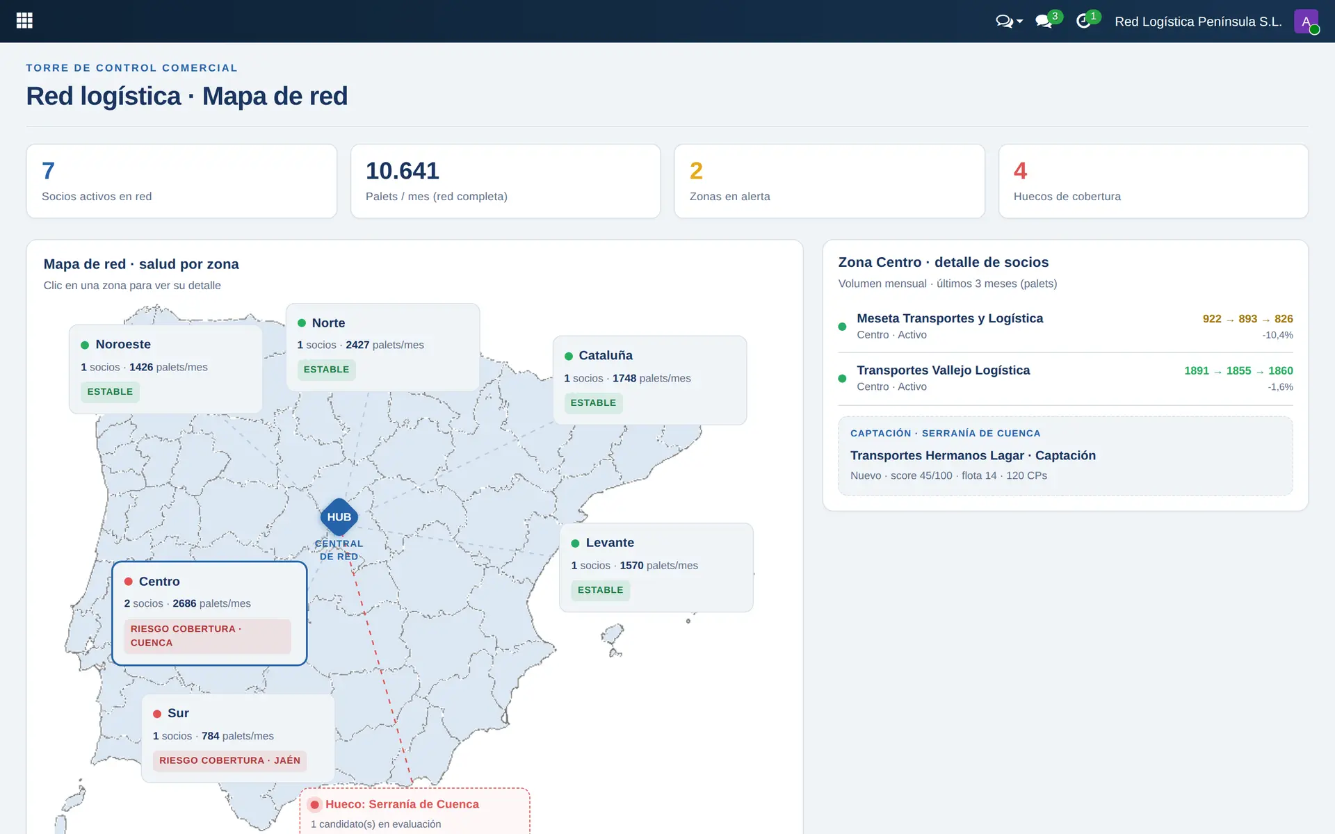Click ESTABLE badge in Noroeste card
The width and height of the screenshot is (1335, 834).
click(110, 392)
